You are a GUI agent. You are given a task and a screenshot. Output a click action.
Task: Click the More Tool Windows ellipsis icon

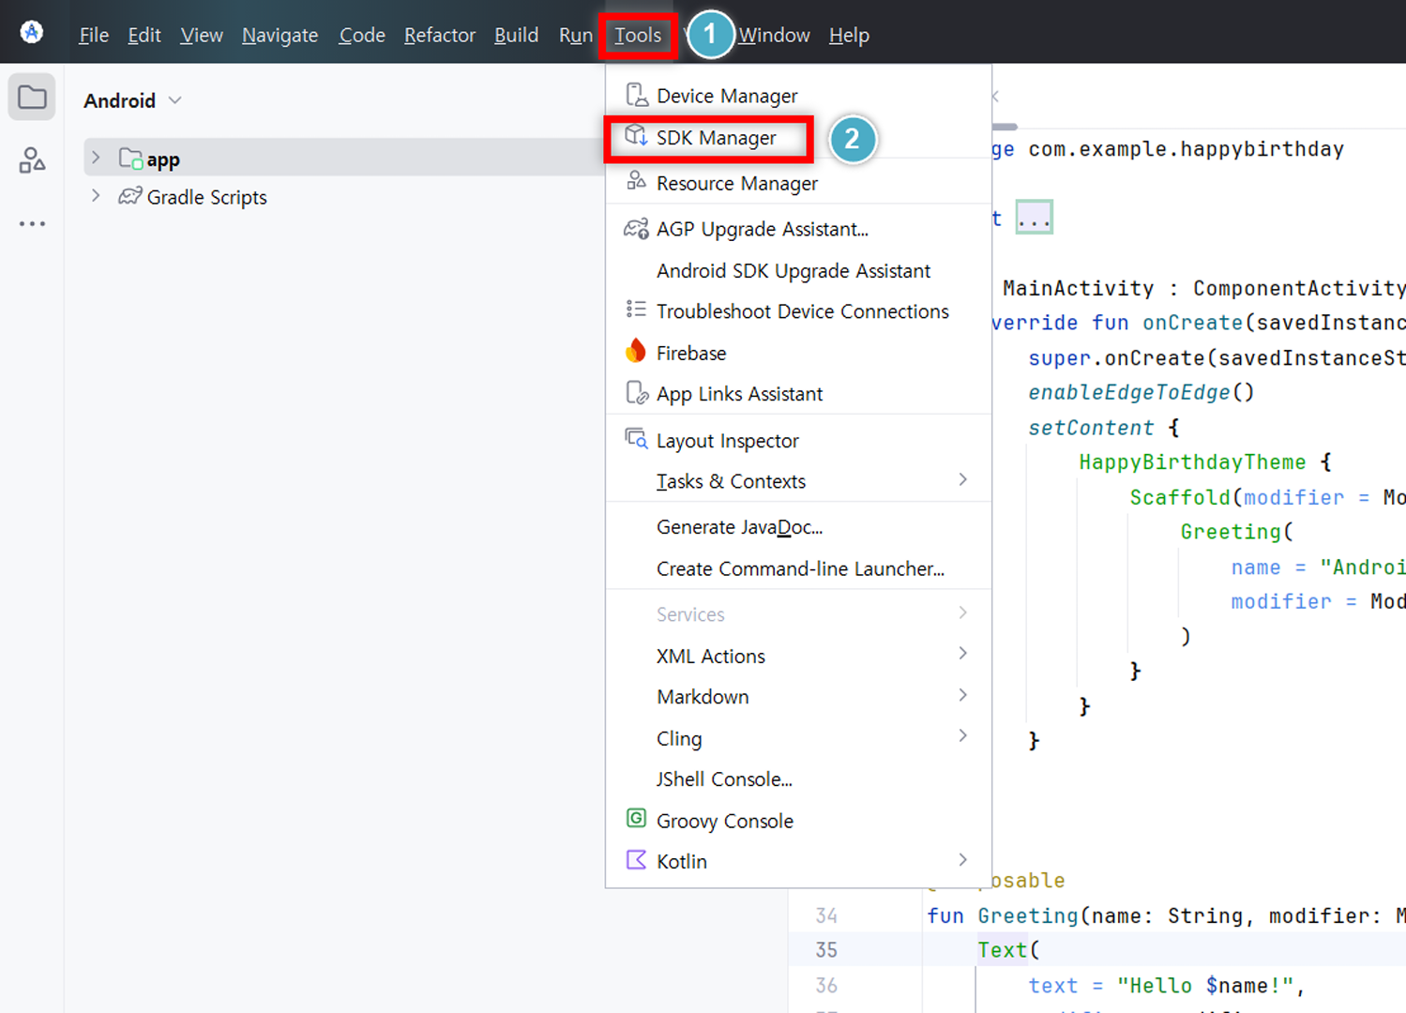pos(31,223)
